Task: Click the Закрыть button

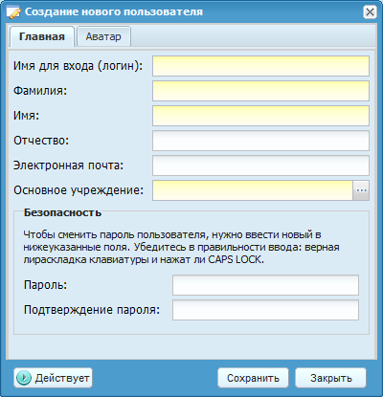Action: [330, 378]
